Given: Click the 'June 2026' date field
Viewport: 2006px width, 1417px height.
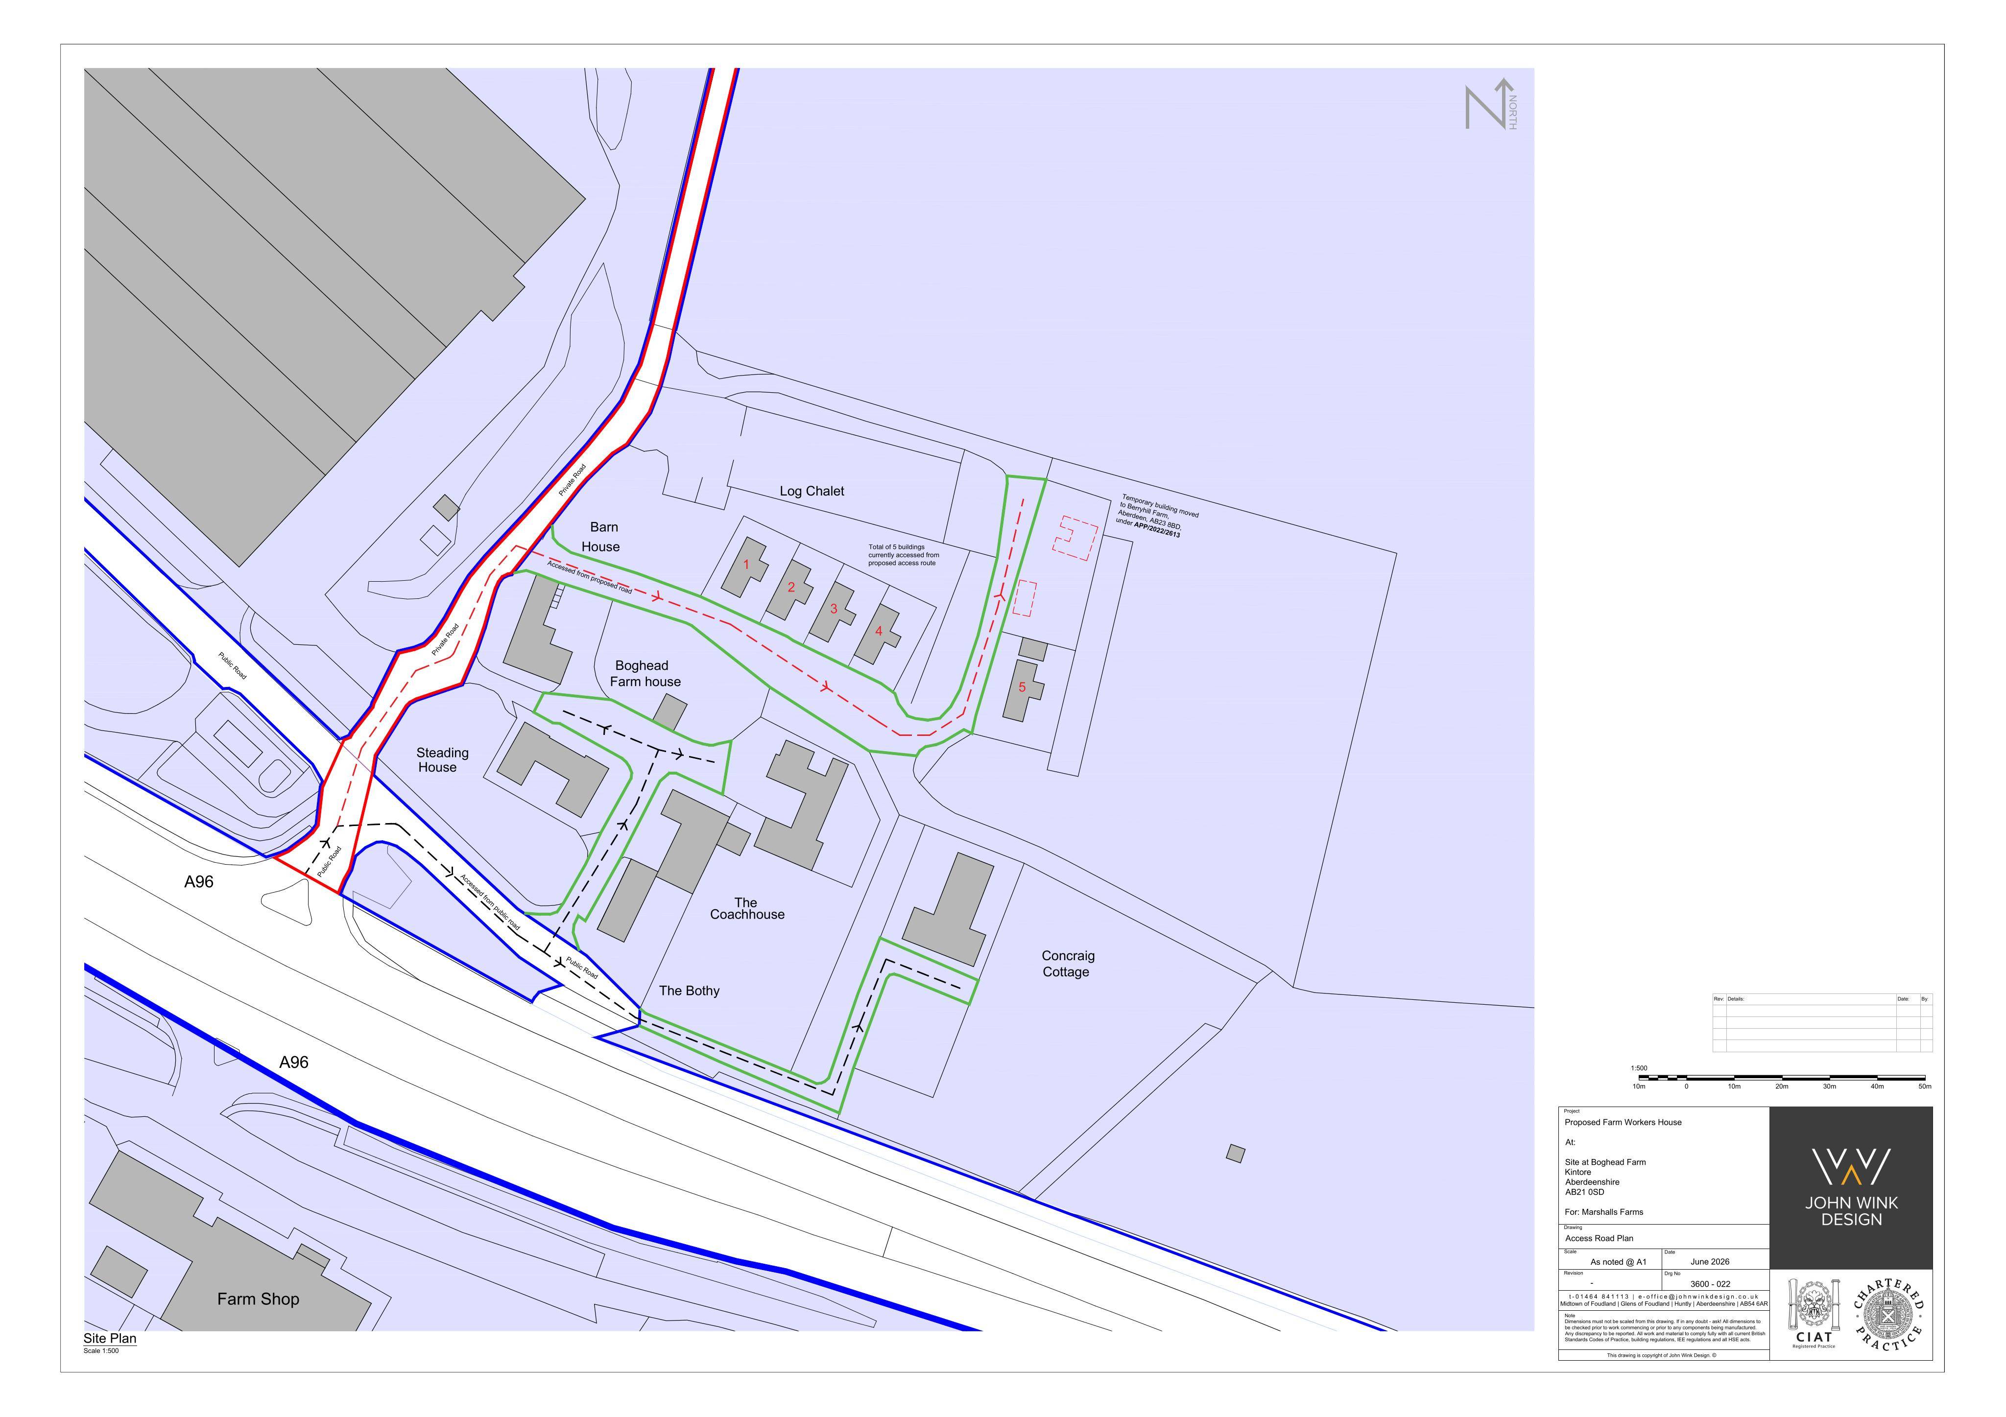Looking at the screenshot, I should pyautogui.click(x=1710, y=1262).
